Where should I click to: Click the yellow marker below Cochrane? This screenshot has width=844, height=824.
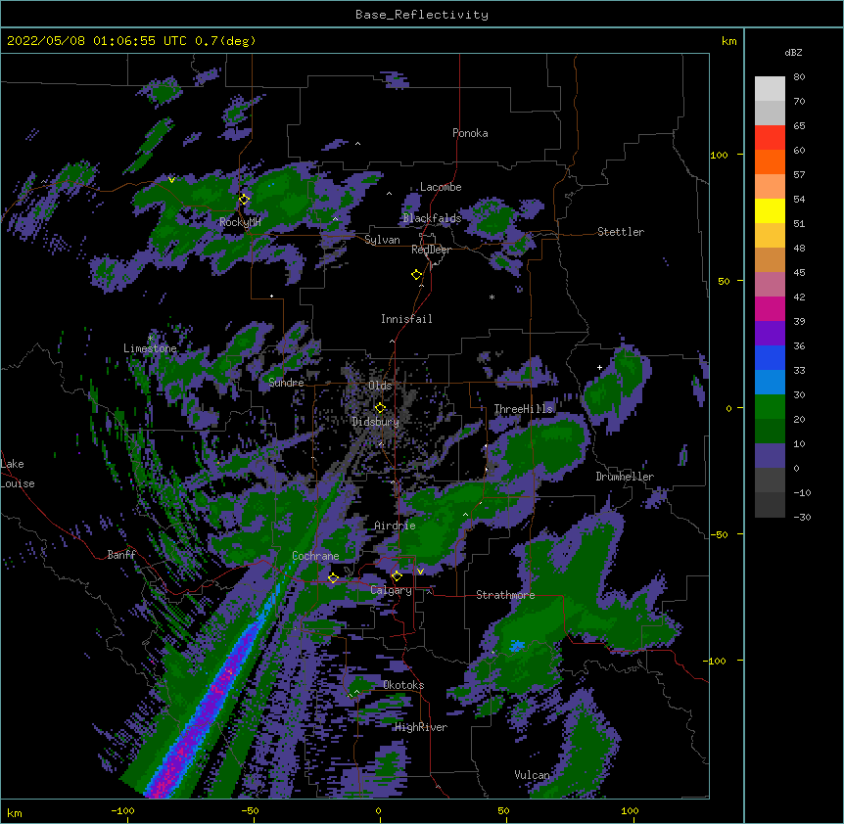tap(333, 578)
